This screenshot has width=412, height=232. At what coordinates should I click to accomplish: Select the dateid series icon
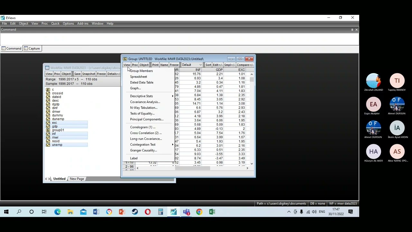[x=48, y=97]
